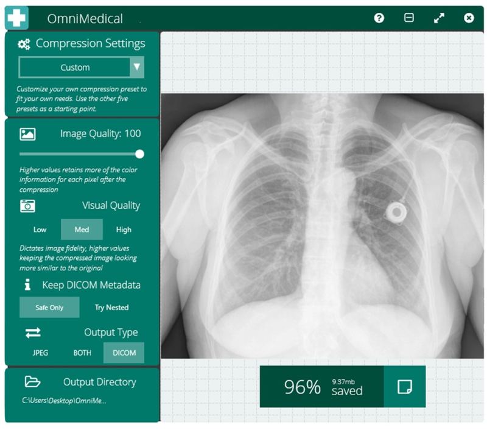The image size is (487, 433).
Task: Click the chest X-ray preview image
Action: (x=322, y=226)
